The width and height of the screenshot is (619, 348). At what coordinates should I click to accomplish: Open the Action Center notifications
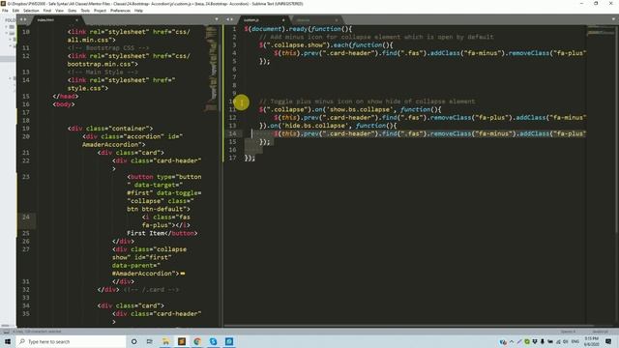(608, 341)
